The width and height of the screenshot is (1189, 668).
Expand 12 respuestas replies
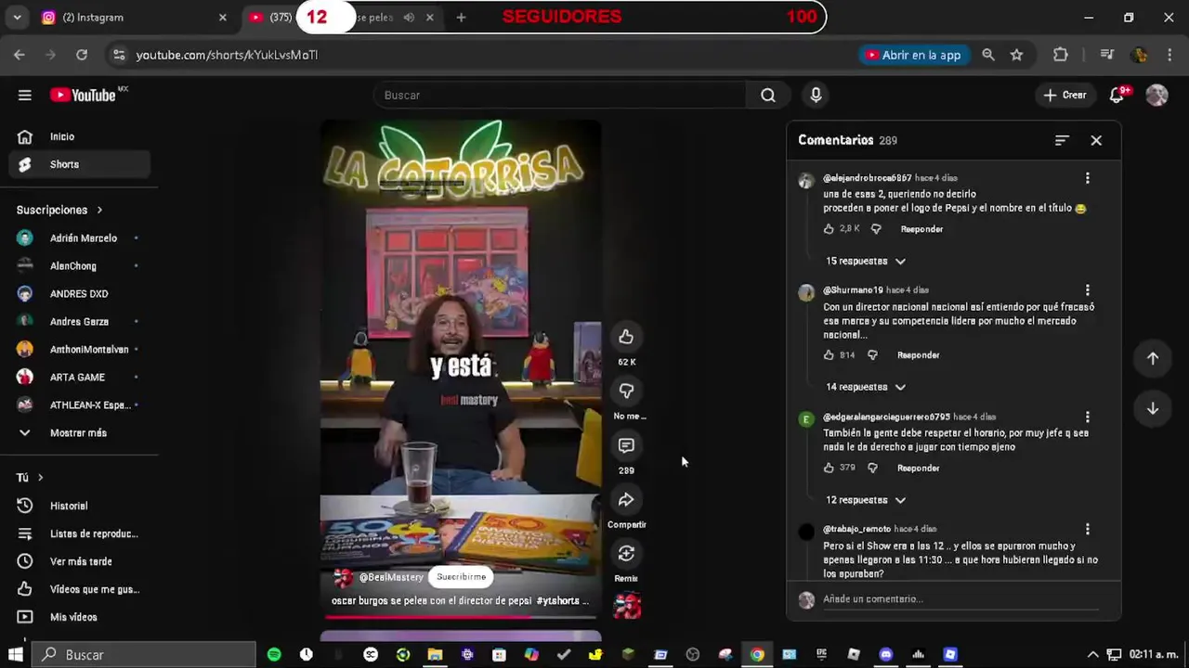pyautogui.click(x=866, y=500)
